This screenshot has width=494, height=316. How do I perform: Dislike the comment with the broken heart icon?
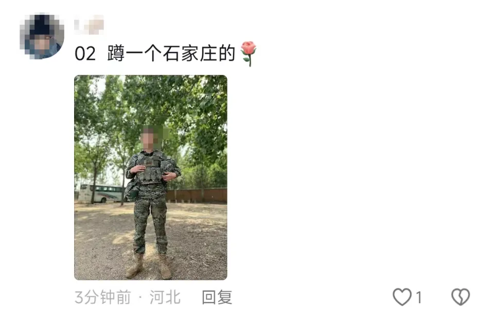point(461,297)
